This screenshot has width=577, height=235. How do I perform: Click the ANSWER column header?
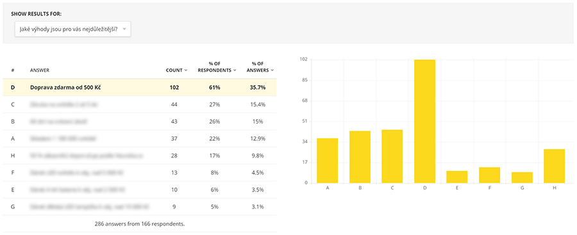click(x=40, y=70)
